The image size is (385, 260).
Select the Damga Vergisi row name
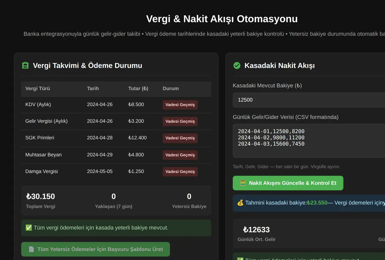point(41,172)
